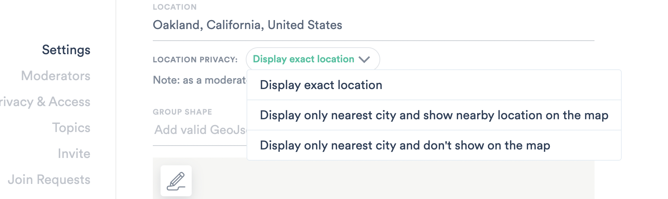Open the Topics sidebar item

coord(71,128)
